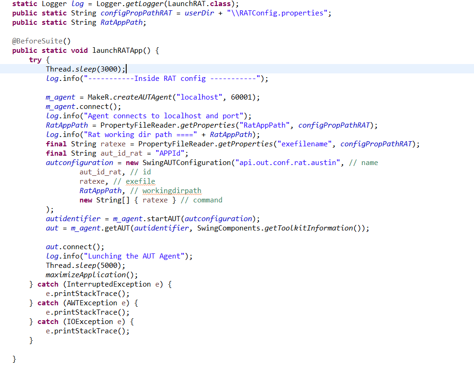
Task: Click on '@BeforeSuite()' annotation
Action: tap(42, 41)
